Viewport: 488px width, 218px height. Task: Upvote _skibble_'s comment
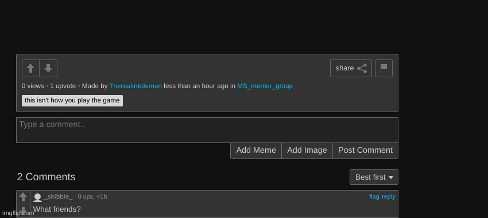(23, 197)
